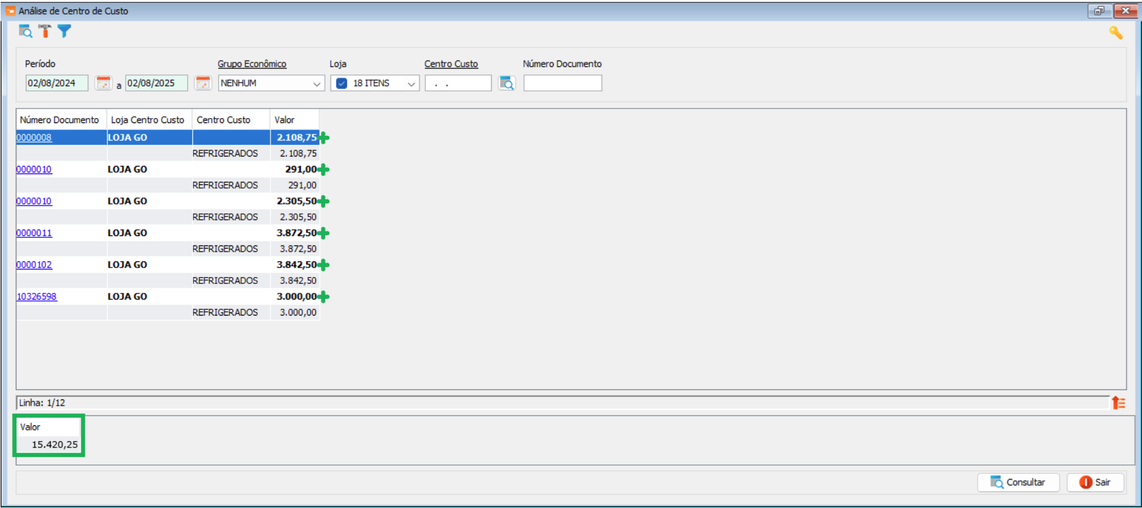Click the Consultar button
1142x508 pixels.
(x=1018, y=482)
